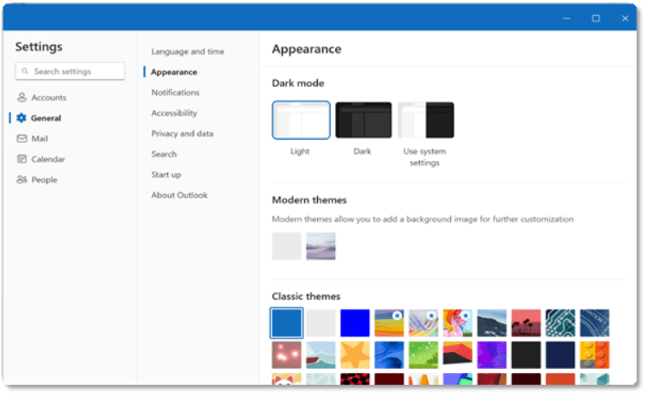The height and width of the screenshot is (397, 646).
Task: Select the purple polygon theme
Action: point(492,354)
